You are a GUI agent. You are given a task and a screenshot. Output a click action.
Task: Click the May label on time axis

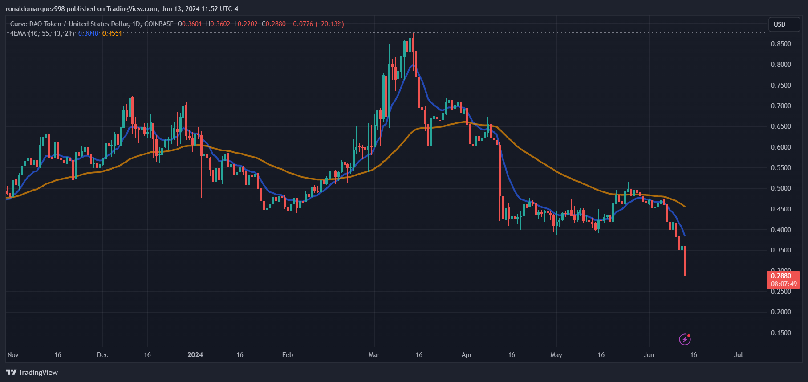[556, 355]
